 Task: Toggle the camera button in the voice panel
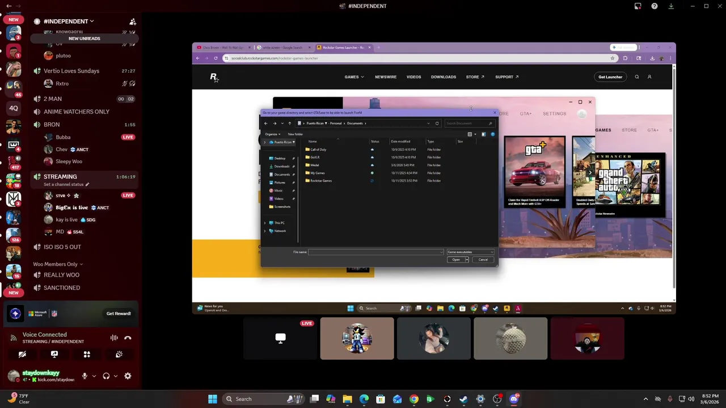click(x=22, y=354)
